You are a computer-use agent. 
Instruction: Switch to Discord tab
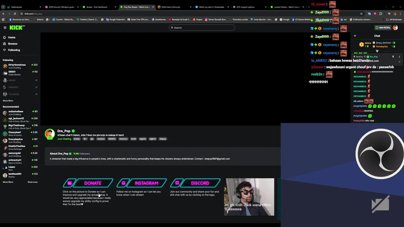(61, 7)
